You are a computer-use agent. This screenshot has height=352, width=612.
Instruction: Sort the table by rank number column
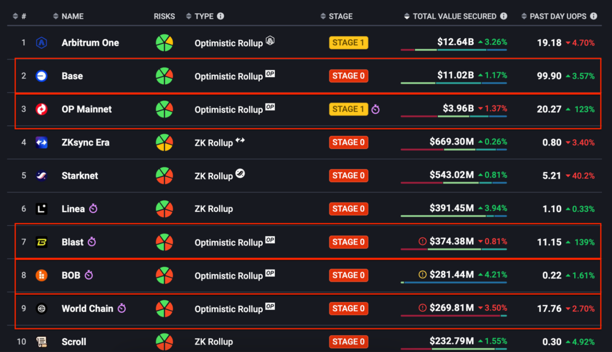[19, 16]
